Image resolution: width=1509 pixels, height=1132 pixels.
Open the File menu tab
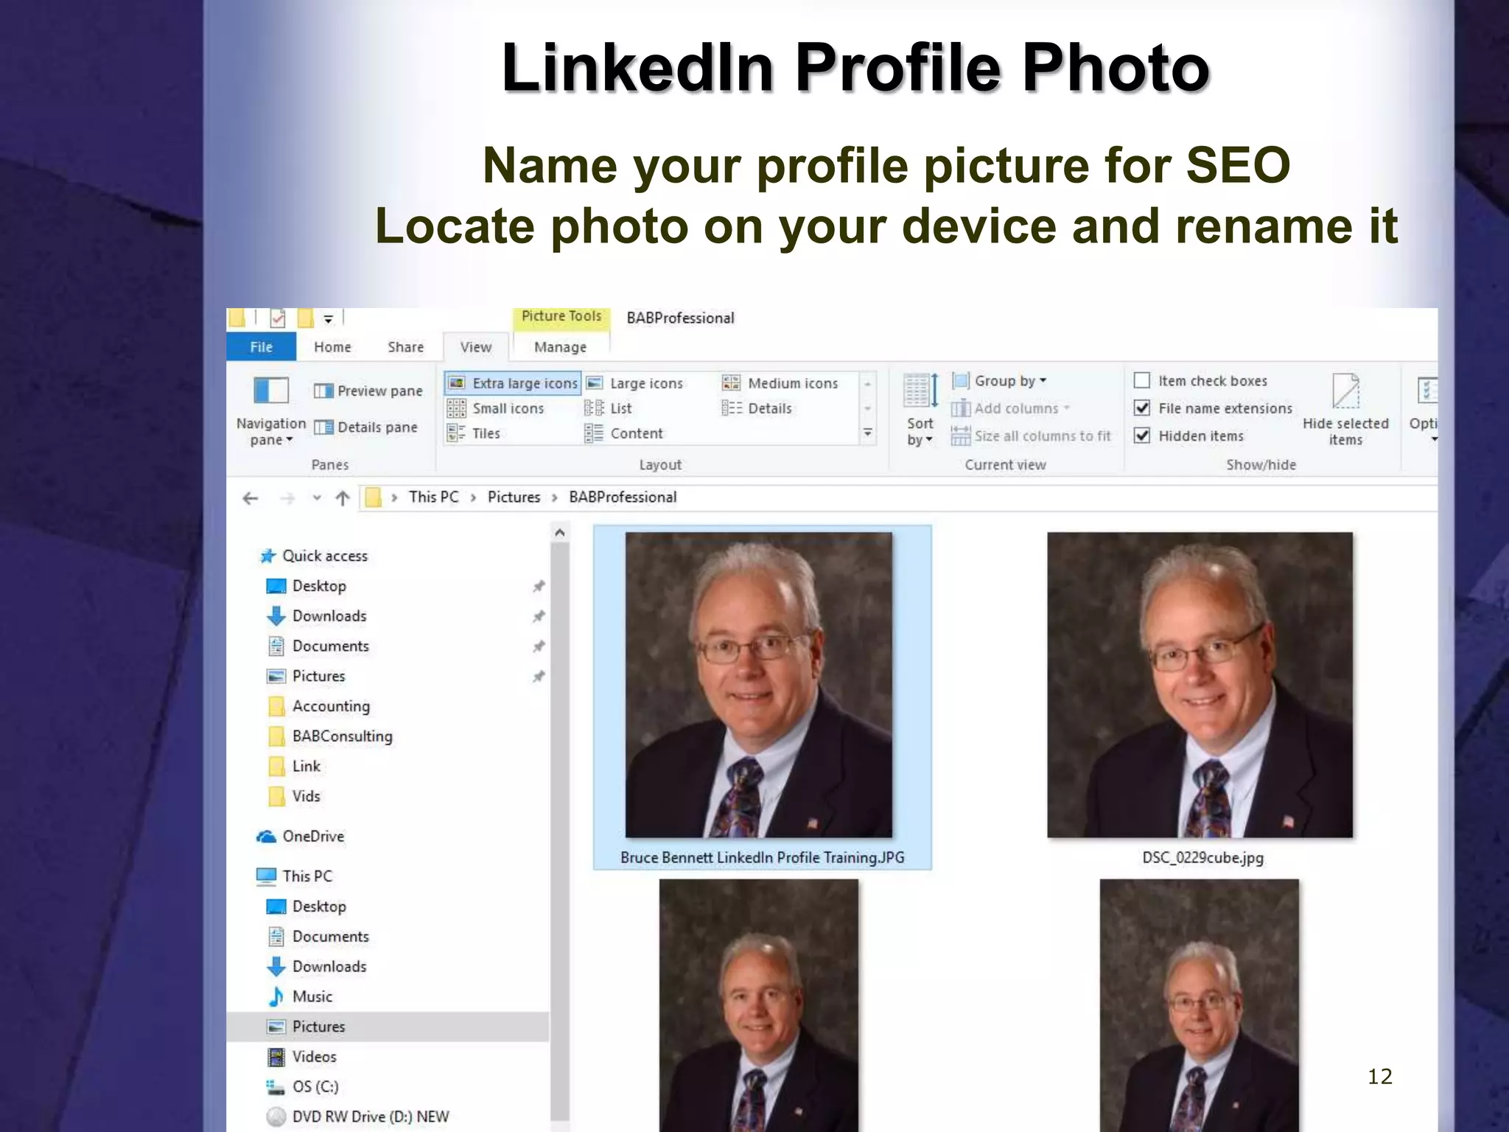pyautogui.click(x=261, y=347)
